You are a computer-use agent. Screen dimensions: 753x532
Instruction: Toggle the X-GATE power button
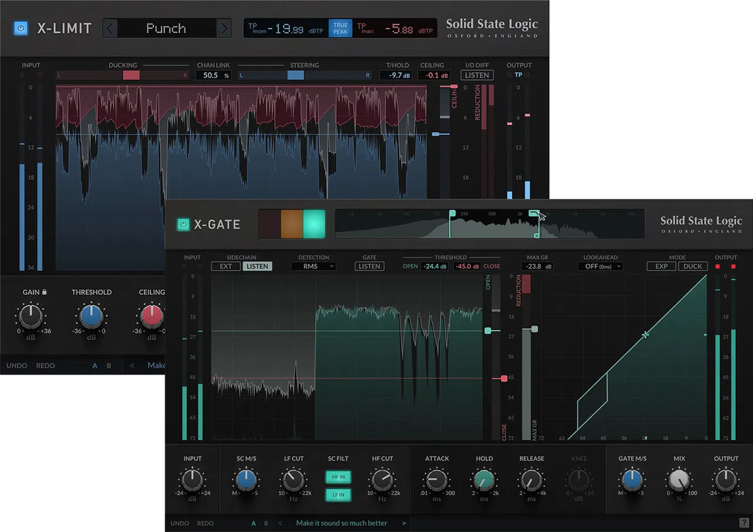pyautogui.click(x=182, y=224)
